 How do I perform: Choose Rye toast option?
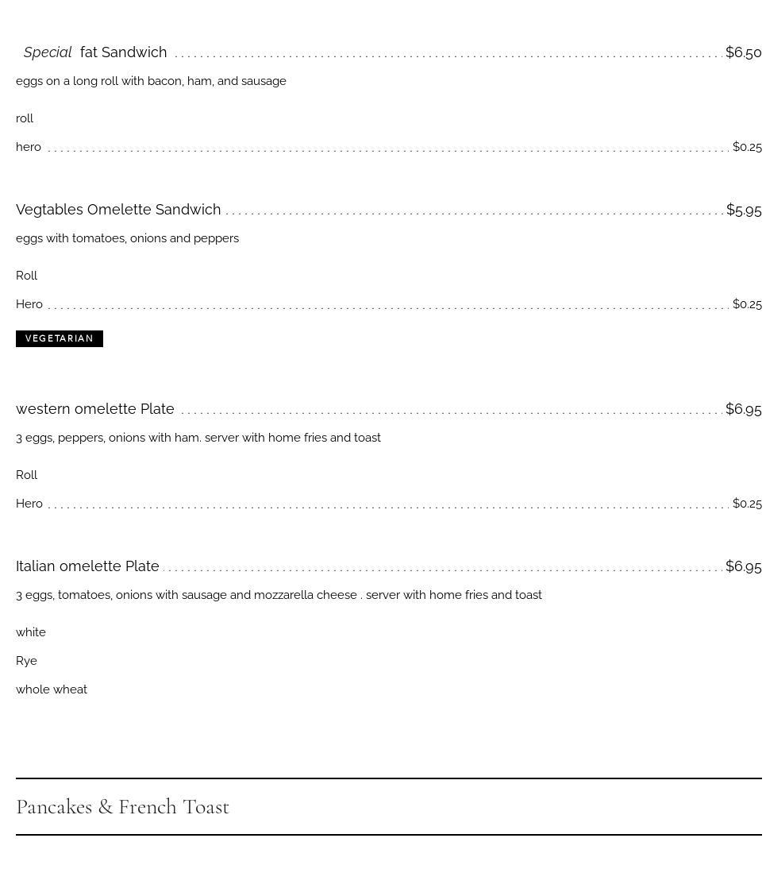point(26,661)
